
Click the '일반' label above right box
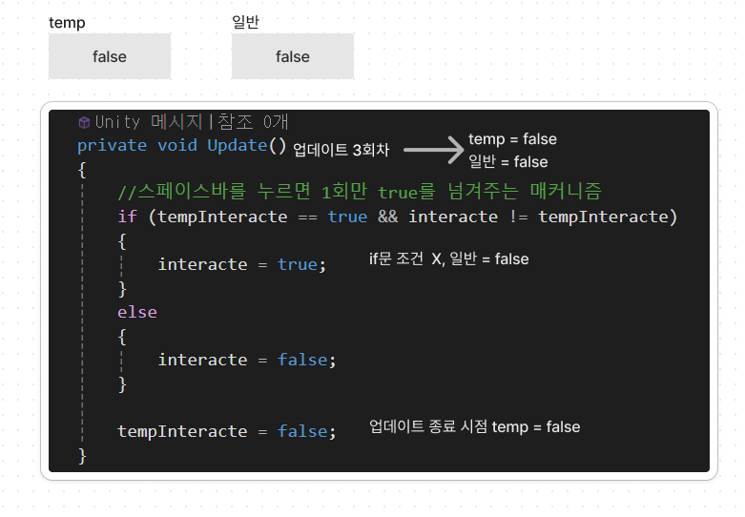(245, 21)
